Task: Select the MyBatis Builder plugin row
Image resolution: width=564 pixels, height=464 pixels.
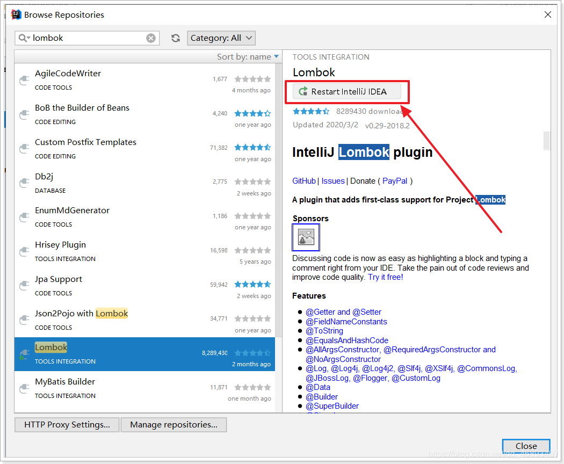Action: (144, 389)
